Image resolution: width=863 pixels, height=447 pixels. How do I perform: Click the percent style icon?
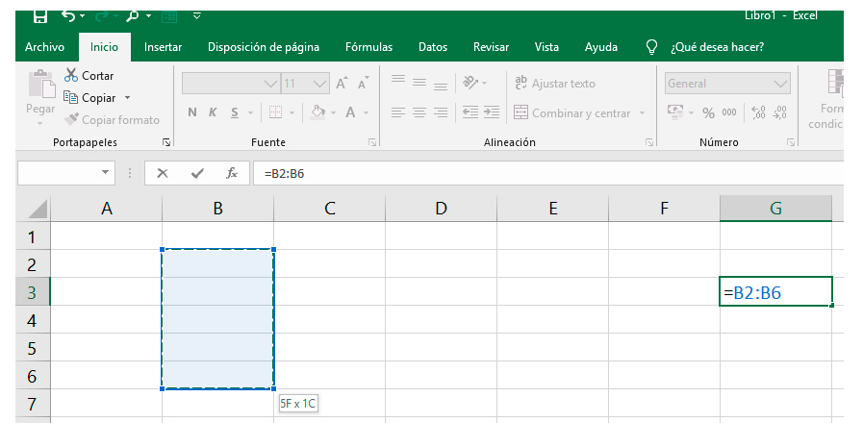pyautogui.click(x=708, y=112)
